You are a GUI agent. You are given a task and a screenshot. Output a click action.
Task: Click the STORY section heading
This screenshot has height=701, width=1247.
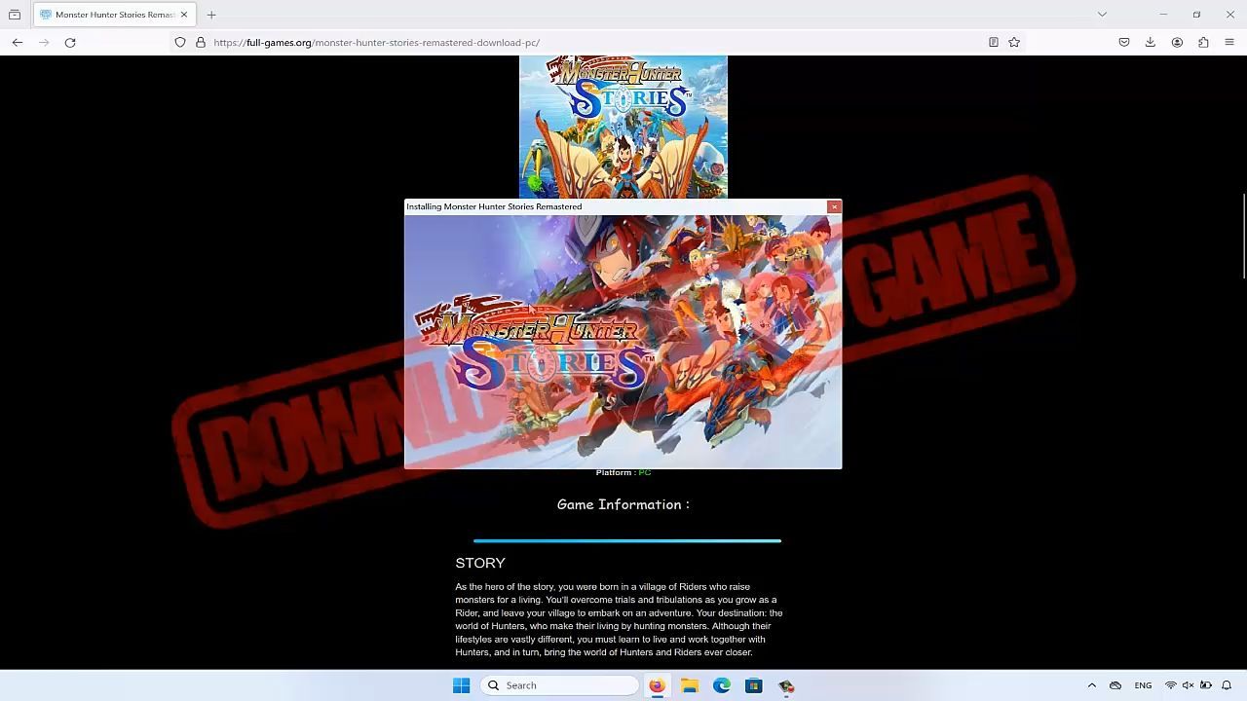click(480, 563)
